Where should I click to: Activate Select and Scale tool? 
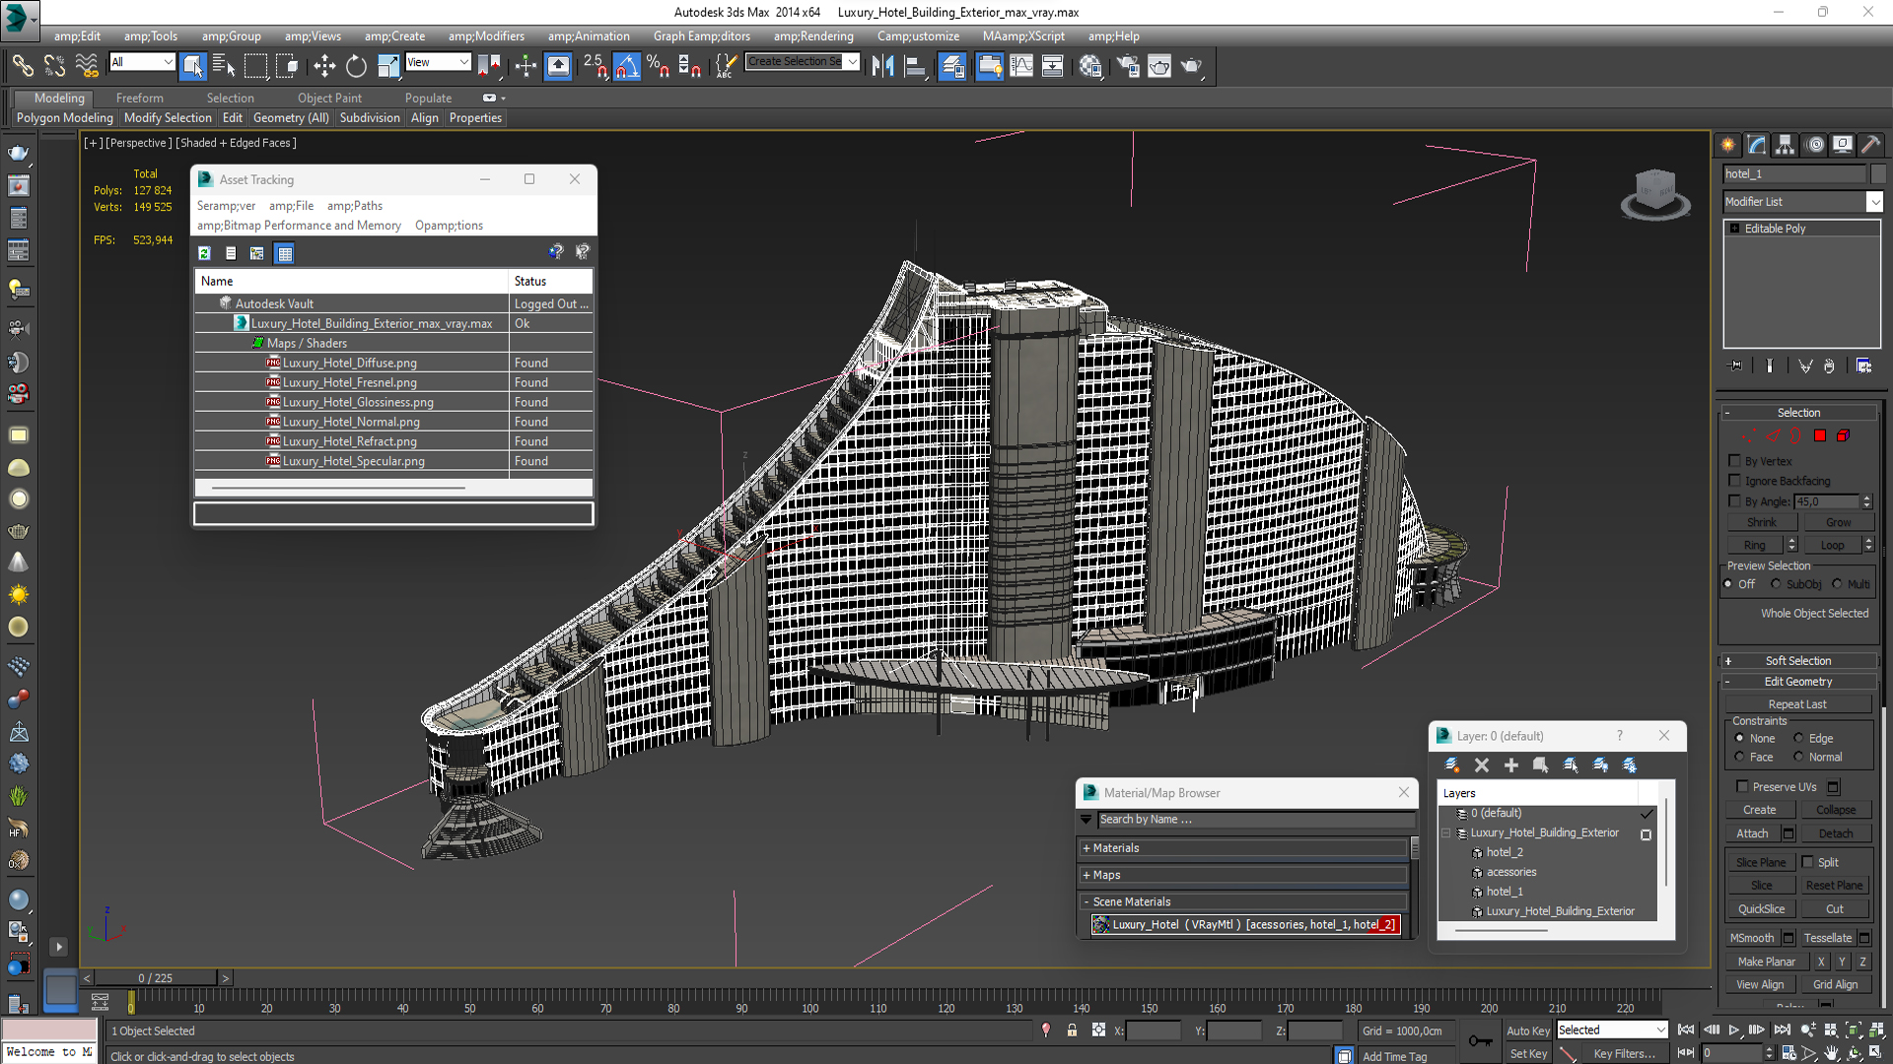point(388,66)
